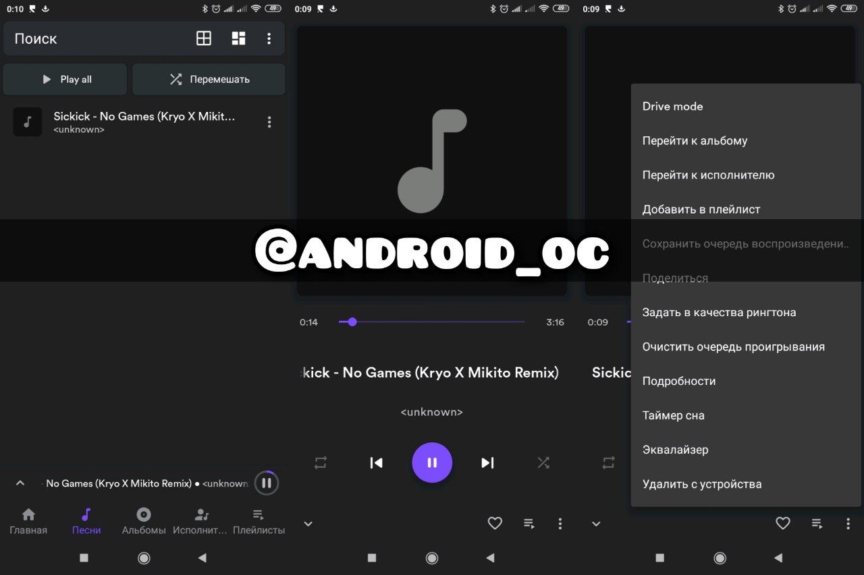Open three-dot menu in middle player
Screen dimensions: 864x575
pos(560,523)
